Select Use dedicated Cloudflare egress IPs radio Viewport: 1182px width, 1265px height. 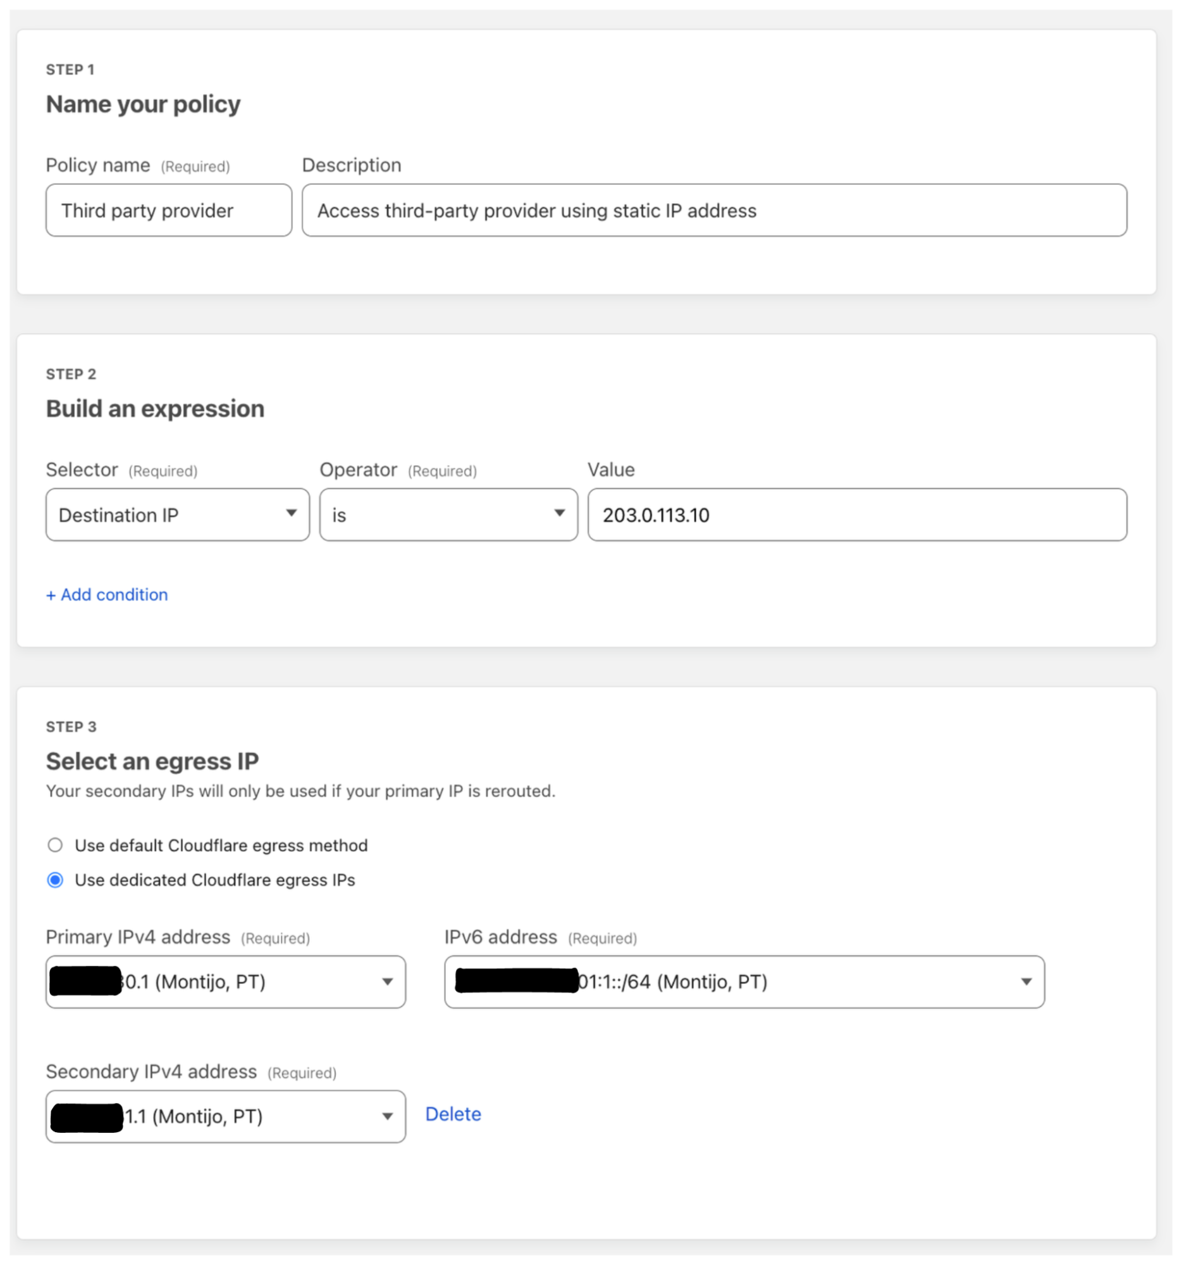[x=55, y=880]
